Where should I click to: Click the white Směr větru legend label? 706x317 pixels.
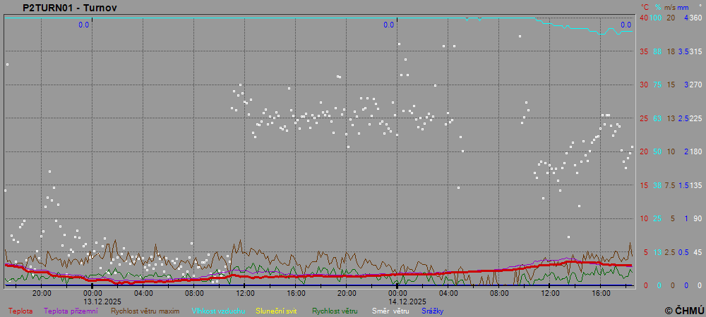(390, 310)
